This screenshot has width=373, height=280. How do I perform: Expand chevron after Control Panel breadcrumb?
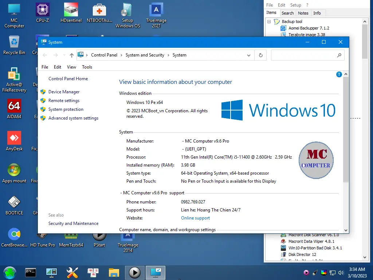(x=121, y=55)
